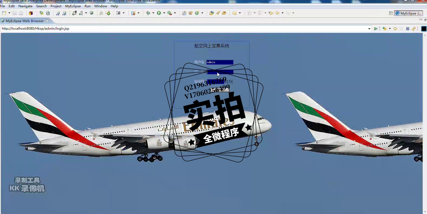Open the Edit menu
Screen dimensions: 427x214
pos(12,6)
